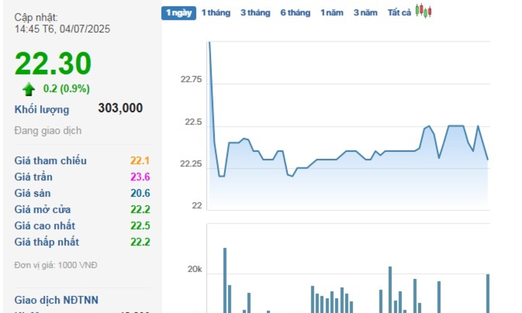Click the Giá cao nhất label
This screenshot has width=522, height=313.
pyautogui.click(x=45, y=226)
